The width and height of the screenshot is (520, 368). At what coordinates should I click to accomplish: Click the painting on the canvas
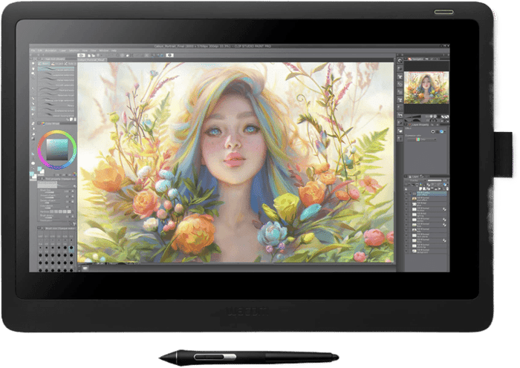coord(235,162)
